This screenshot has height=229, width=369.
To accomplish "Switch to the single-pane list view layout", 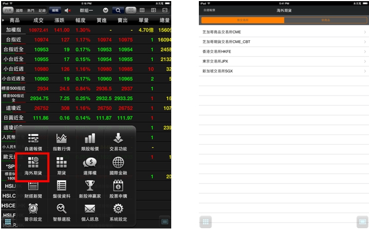I will (x=131, y=10).
